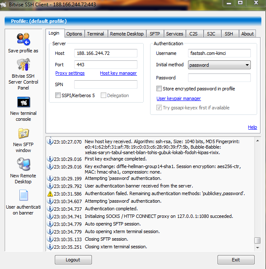
Task: Click the Password input field
Action: click(219, 78)
